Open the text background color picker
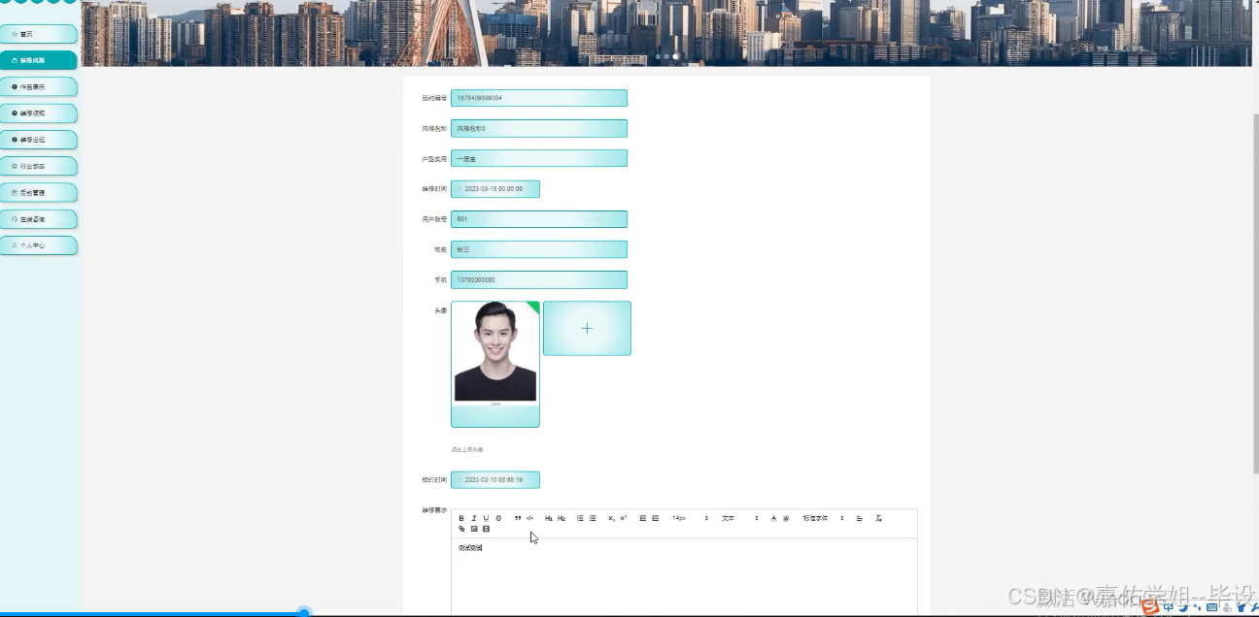Screen dimensions: 1259x617 click(x=786, y=518)
